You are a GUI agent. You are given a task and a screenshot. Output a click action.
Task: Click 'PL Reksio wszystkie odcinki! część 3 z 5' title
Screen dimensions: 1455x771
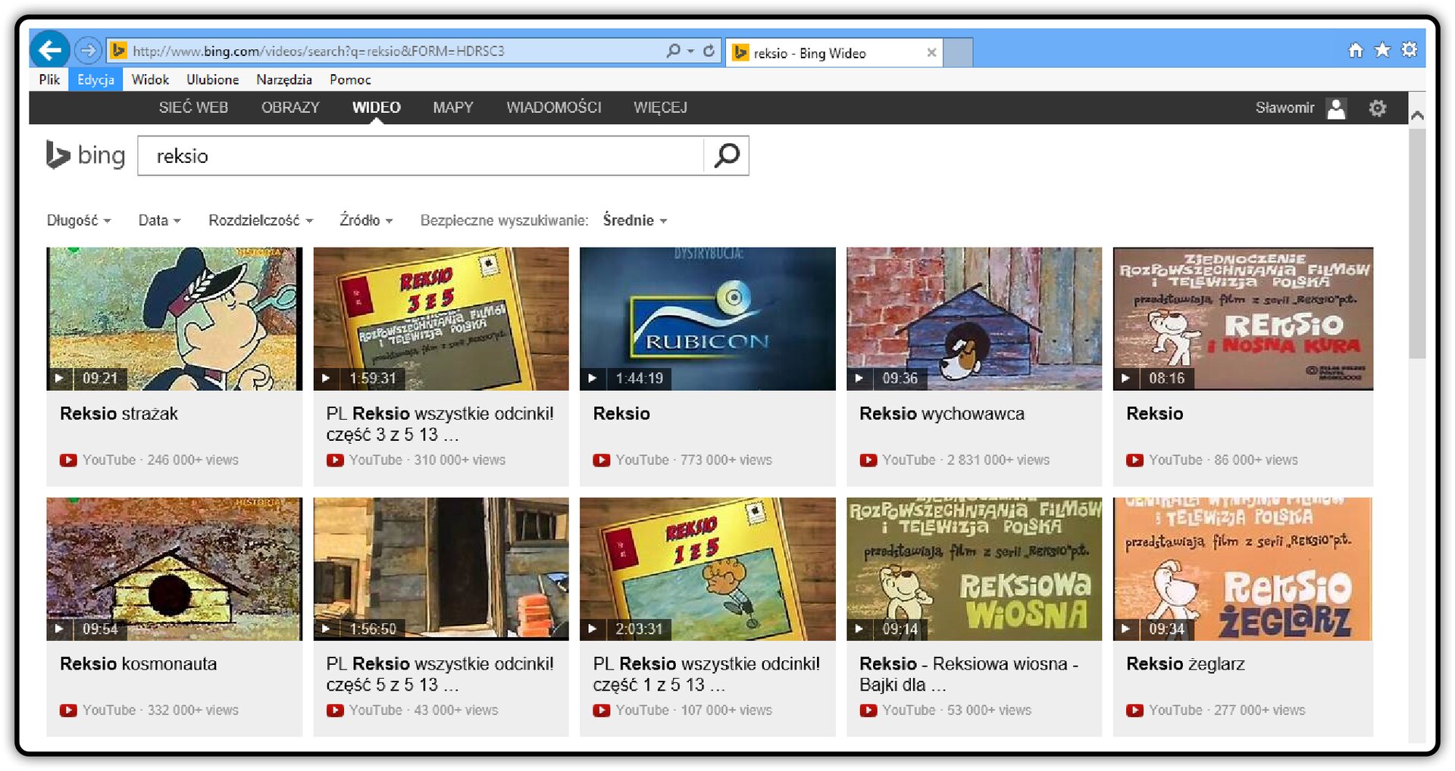[440, 424]
